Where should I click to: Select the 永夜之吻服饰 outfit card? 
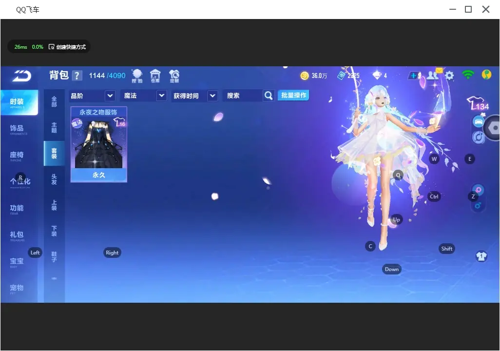pos(99,145)
